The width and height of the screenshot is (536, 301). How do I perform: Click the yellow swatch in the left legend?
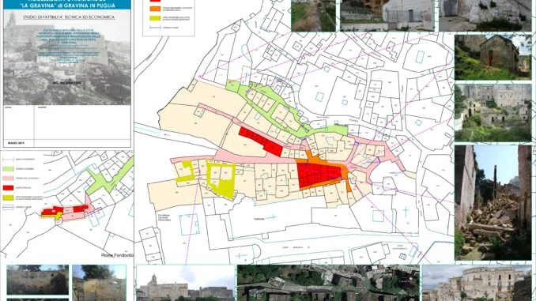tap(8, 198)
